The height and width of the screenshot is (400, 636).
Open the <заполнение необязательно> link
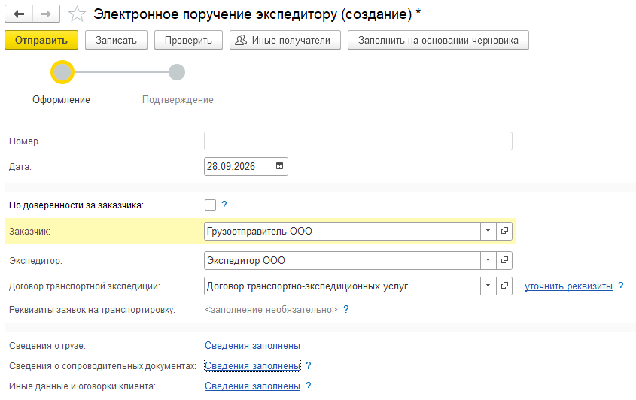tap(271, 310)
